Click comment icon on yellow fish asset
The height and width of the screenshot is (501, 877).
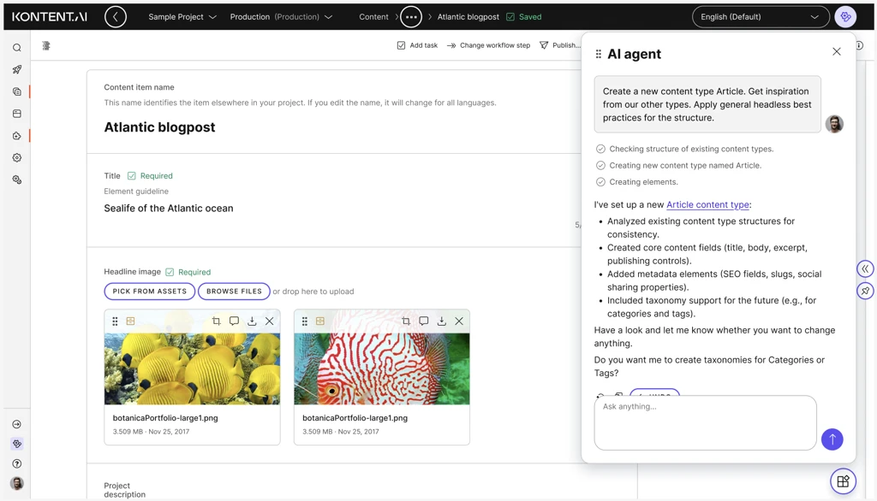[234, 321]
